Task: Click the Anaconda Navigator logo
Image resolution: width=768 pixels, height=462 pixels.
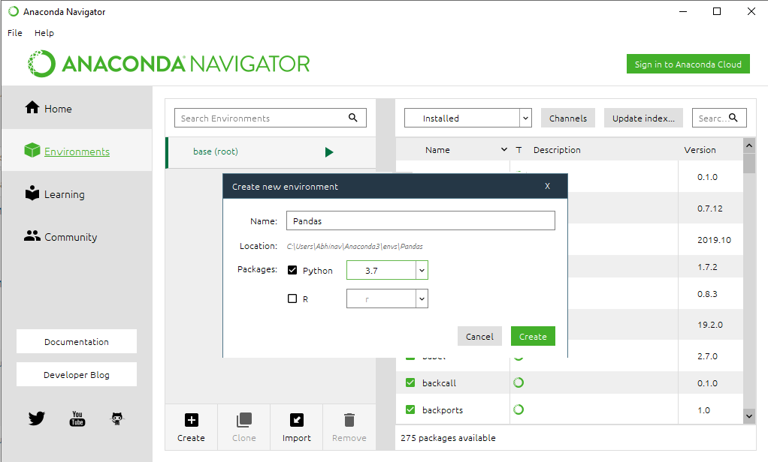Action: (x=168, y=64)
